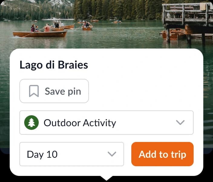Expand the Day 10 chevron arrow
The height and width of the screenshot is (182, 213).
112,154
